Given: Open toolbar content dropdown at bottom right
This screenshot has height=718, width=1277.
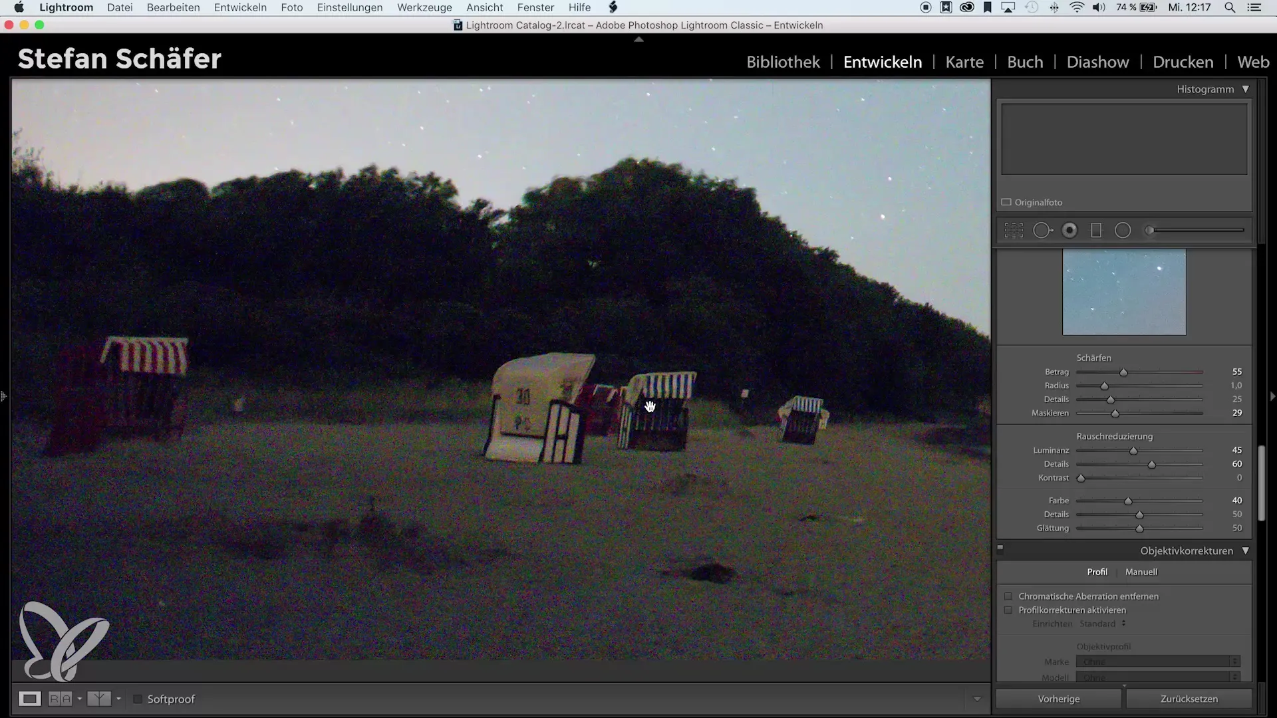Looking at the screenshot, I should pos(977,699).
